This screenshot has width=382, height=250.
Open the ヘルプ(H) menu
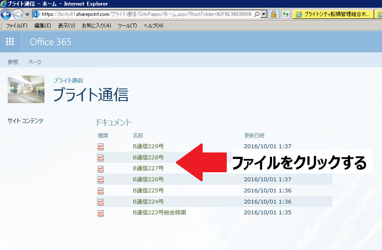tap(153, 25)
